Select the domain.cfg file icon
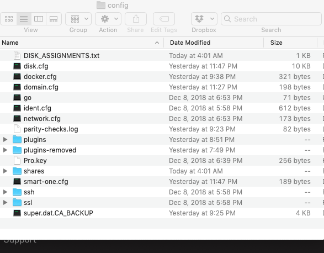Viewport: 324px width, 253px height. tap(17, 87)
